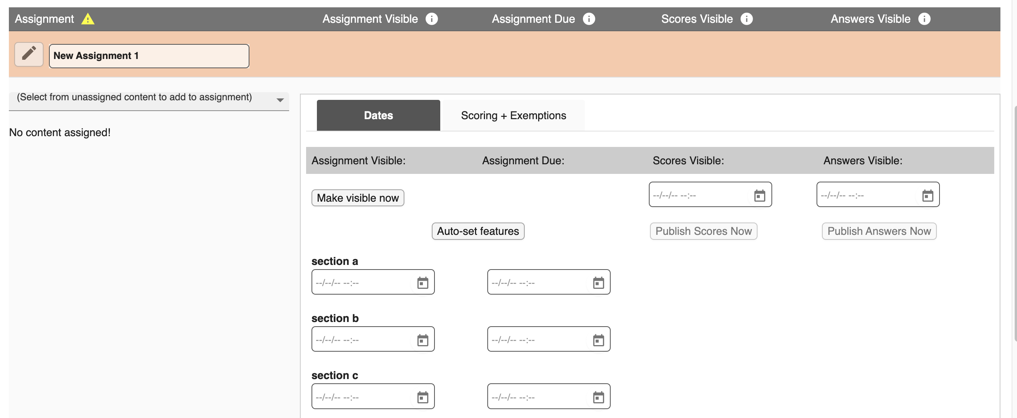Focus section c due date-time field

pos(548,396)
